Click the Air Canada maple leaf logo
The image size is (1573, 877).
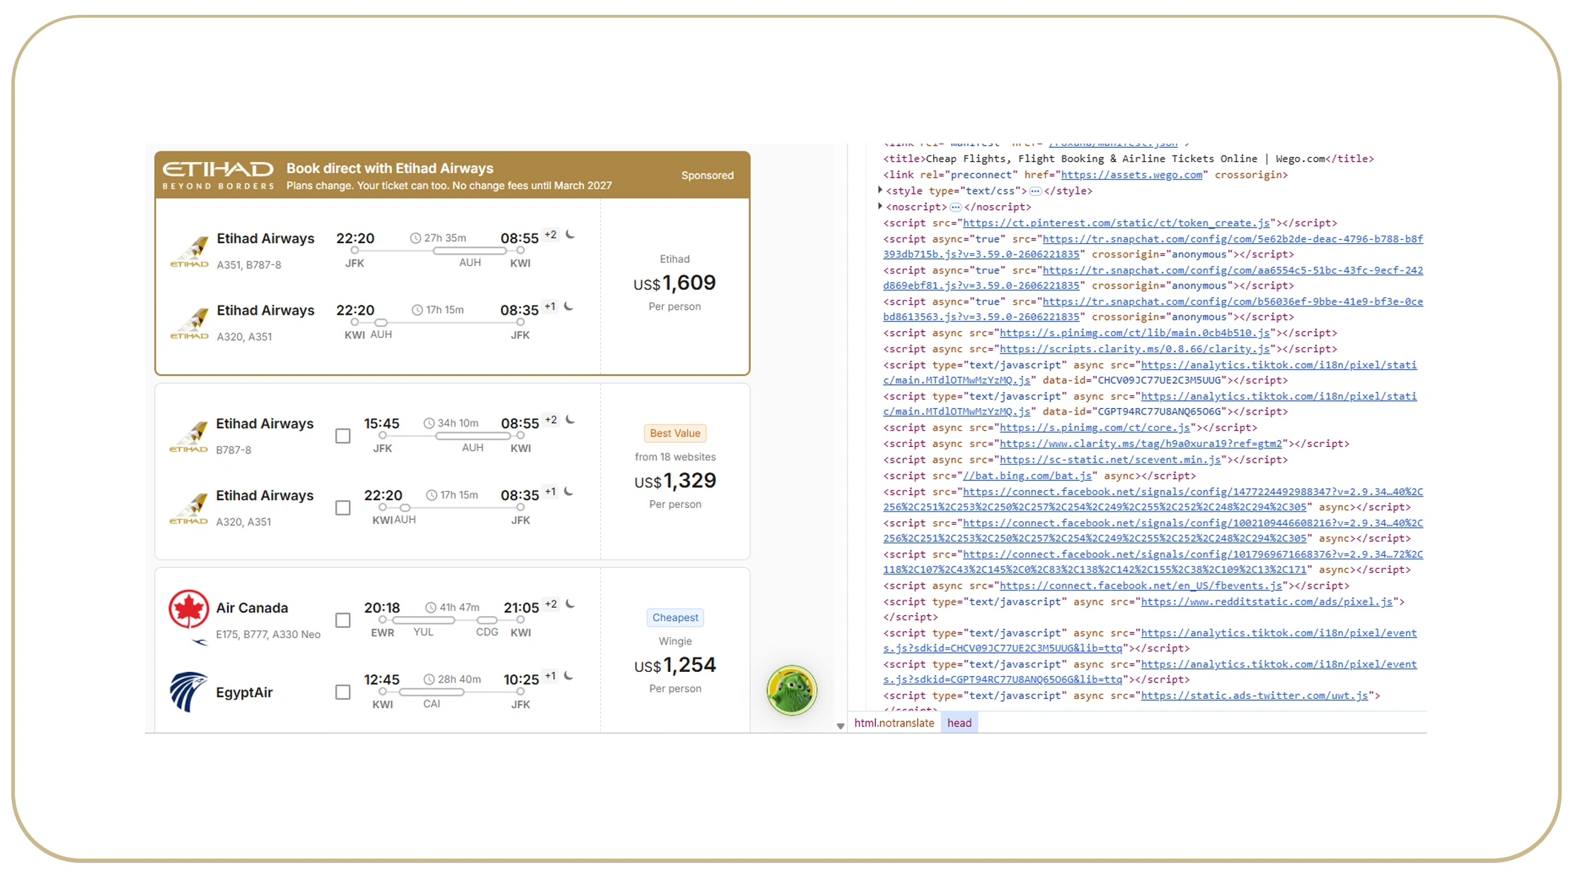189,609
